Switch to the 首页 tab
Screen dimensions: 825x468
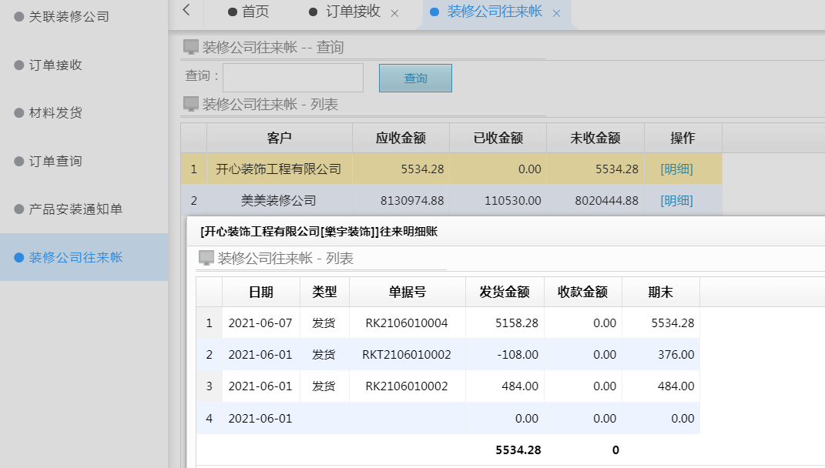tap(255, 12)
